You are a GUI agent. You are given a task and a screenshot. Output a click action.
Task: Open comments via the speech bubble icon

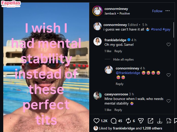pos(114,121)
